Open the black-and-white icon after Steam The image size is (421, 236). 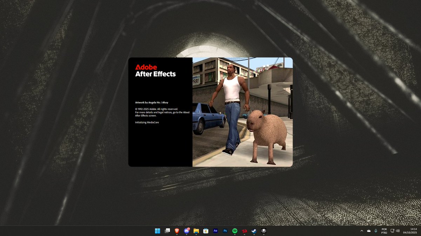(264, 231)
